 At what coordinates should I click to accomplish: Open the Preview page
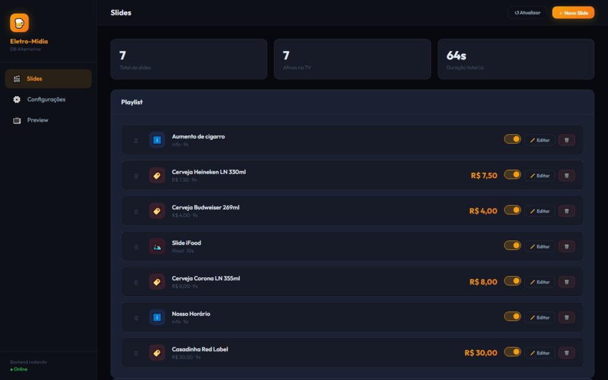[49, 120]
